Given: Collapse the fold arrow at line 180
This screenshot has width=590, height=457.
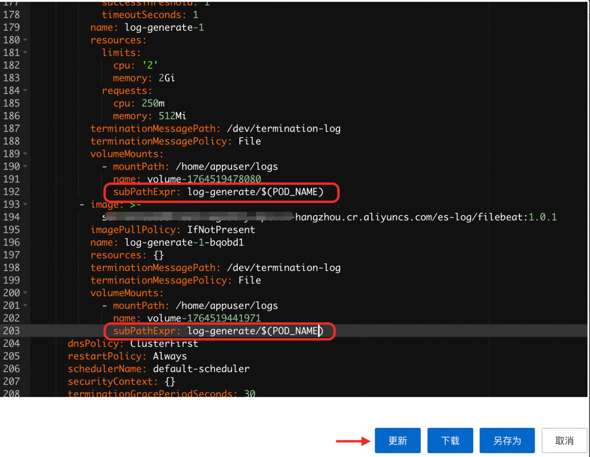Looking at the screenshot, I should [25, 40].
